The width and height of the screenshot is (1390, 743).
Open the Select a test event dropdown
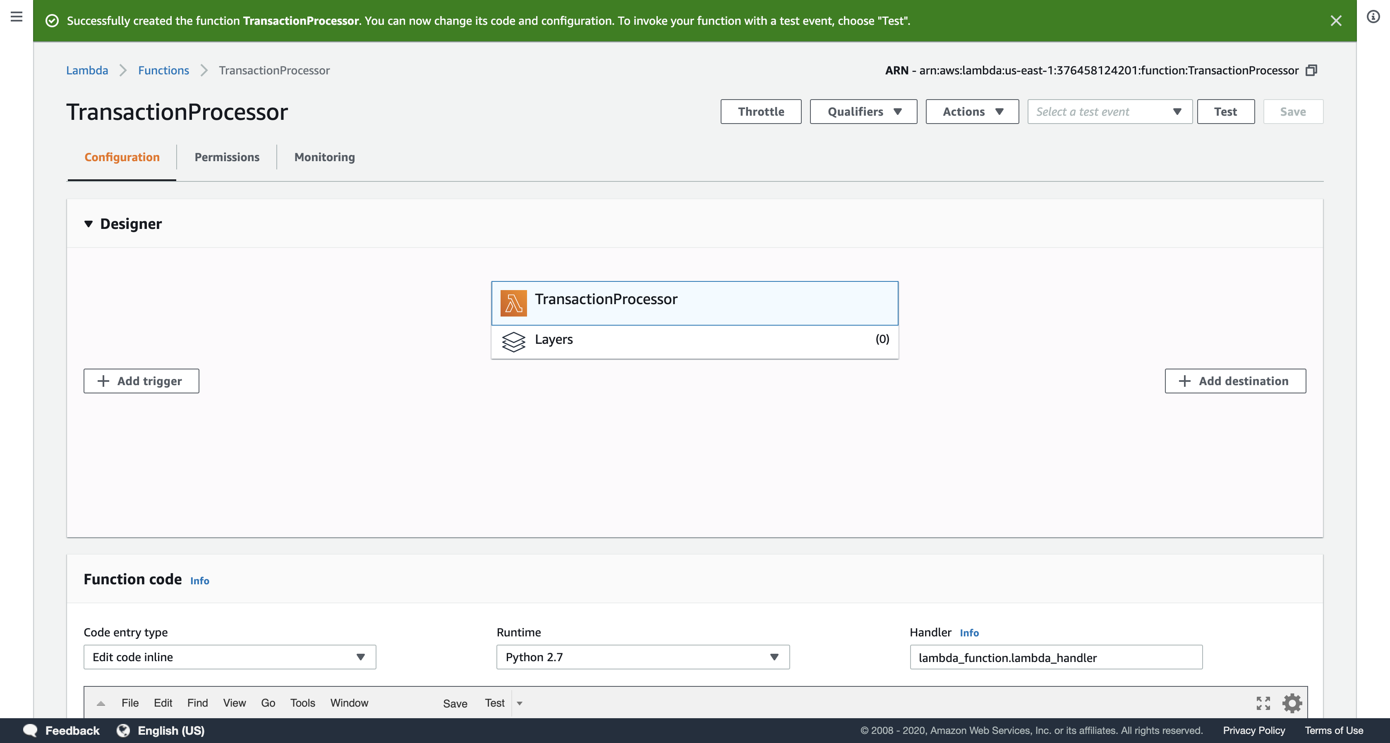tap(1110, 112)
